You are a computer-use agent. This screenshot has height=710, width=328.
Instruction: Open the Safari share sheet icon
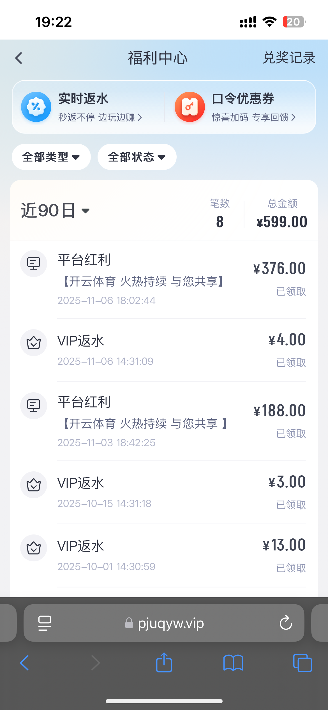click(164, 663)
